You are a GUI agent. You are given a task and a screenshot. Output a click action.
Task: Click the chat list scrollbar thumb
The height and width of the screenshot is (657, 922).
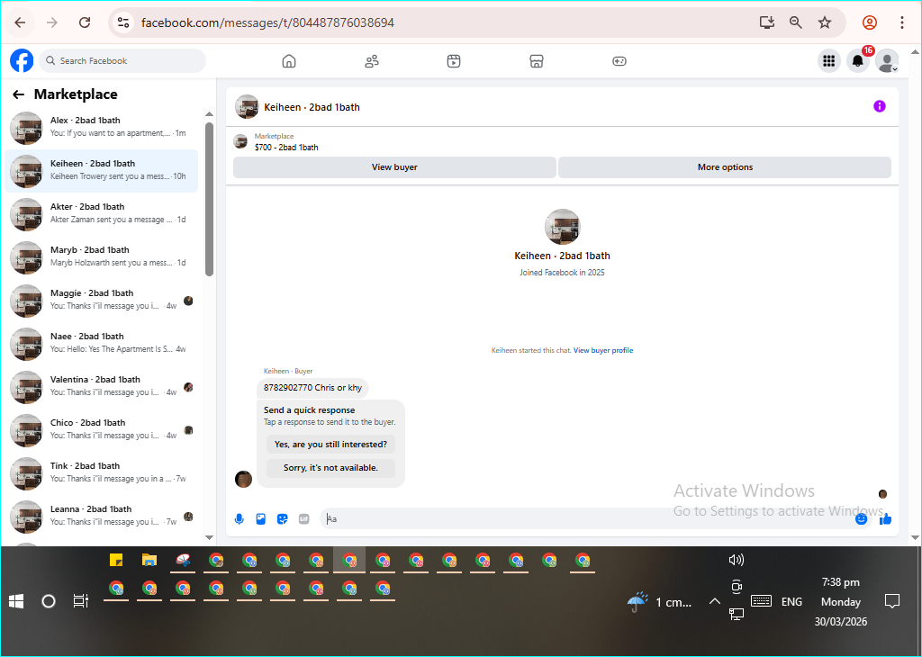pos(209,199)
